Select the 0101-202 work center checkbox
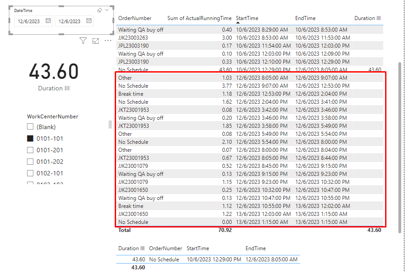Screen dimensions: 410x272 [30, 162]
